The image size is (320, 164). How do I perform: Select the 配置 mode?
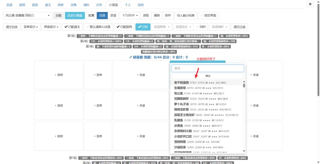tap(92, 15)
